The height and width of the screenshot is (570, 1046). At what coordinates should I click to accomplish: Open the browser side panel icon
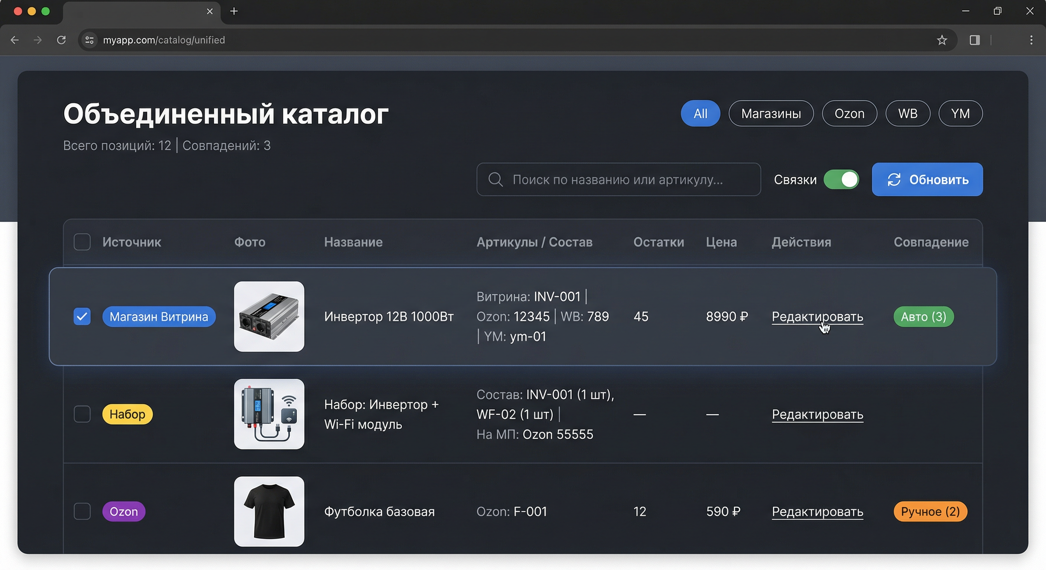(975, 40)
